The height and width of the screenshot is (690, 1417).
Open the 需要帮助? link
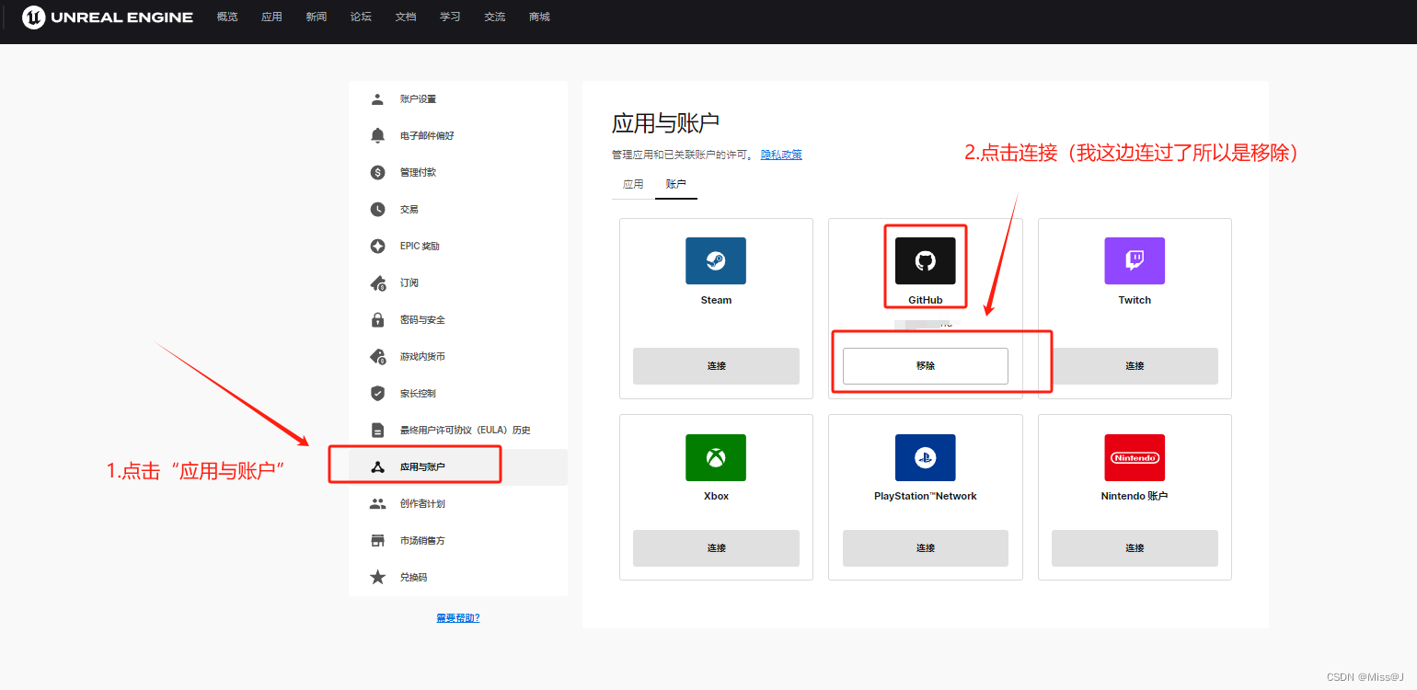pyautogui.click(x=458, y=617)
